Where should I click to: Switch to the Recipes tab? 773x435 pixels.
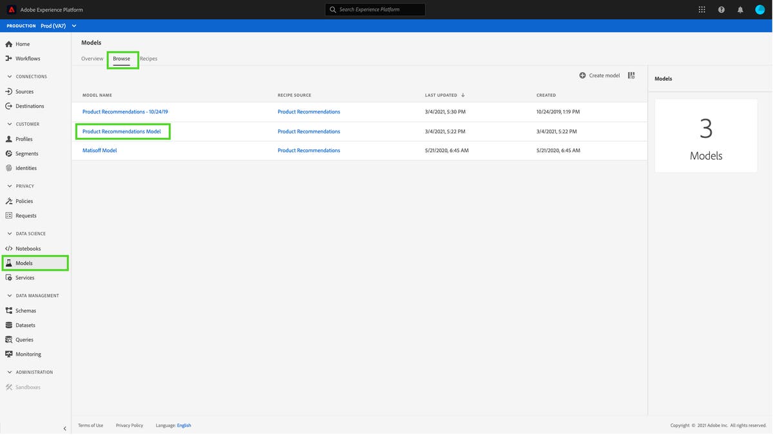click(149, 59)
